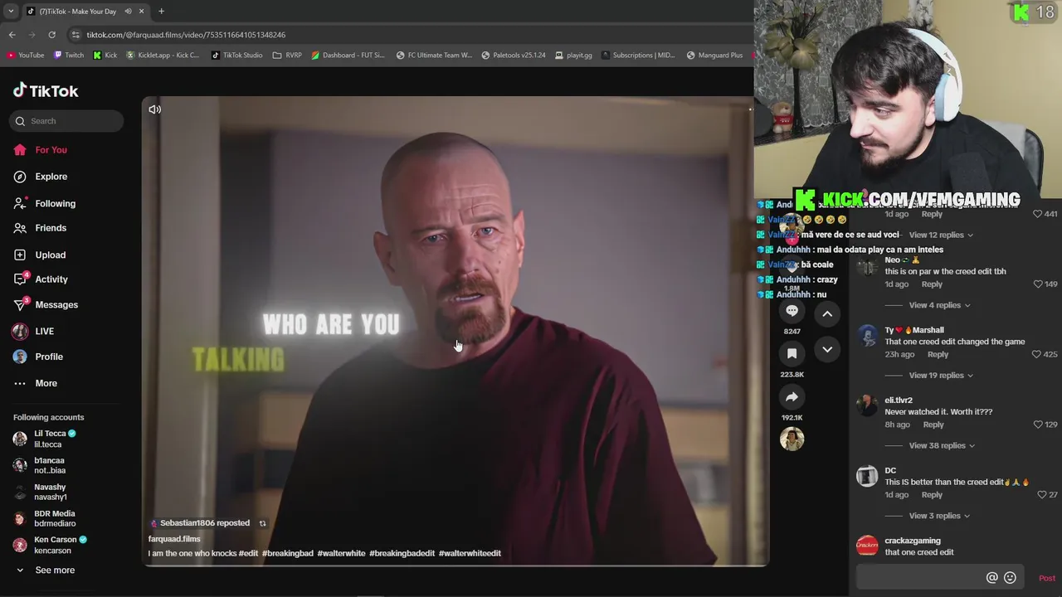Click the #walterwhite hashtag
Image resolution: width=1062 pixels, height=597 pixels.
(341, 553)
